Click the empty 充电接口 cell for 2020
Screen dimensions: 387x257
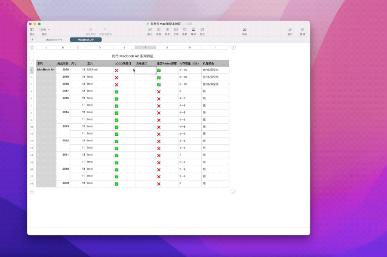pyautogui.click(x=145, y=70)
